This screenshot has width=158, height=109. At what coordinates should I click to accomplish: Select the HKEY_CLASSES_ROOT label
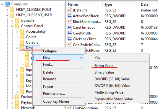click(34, 10)
